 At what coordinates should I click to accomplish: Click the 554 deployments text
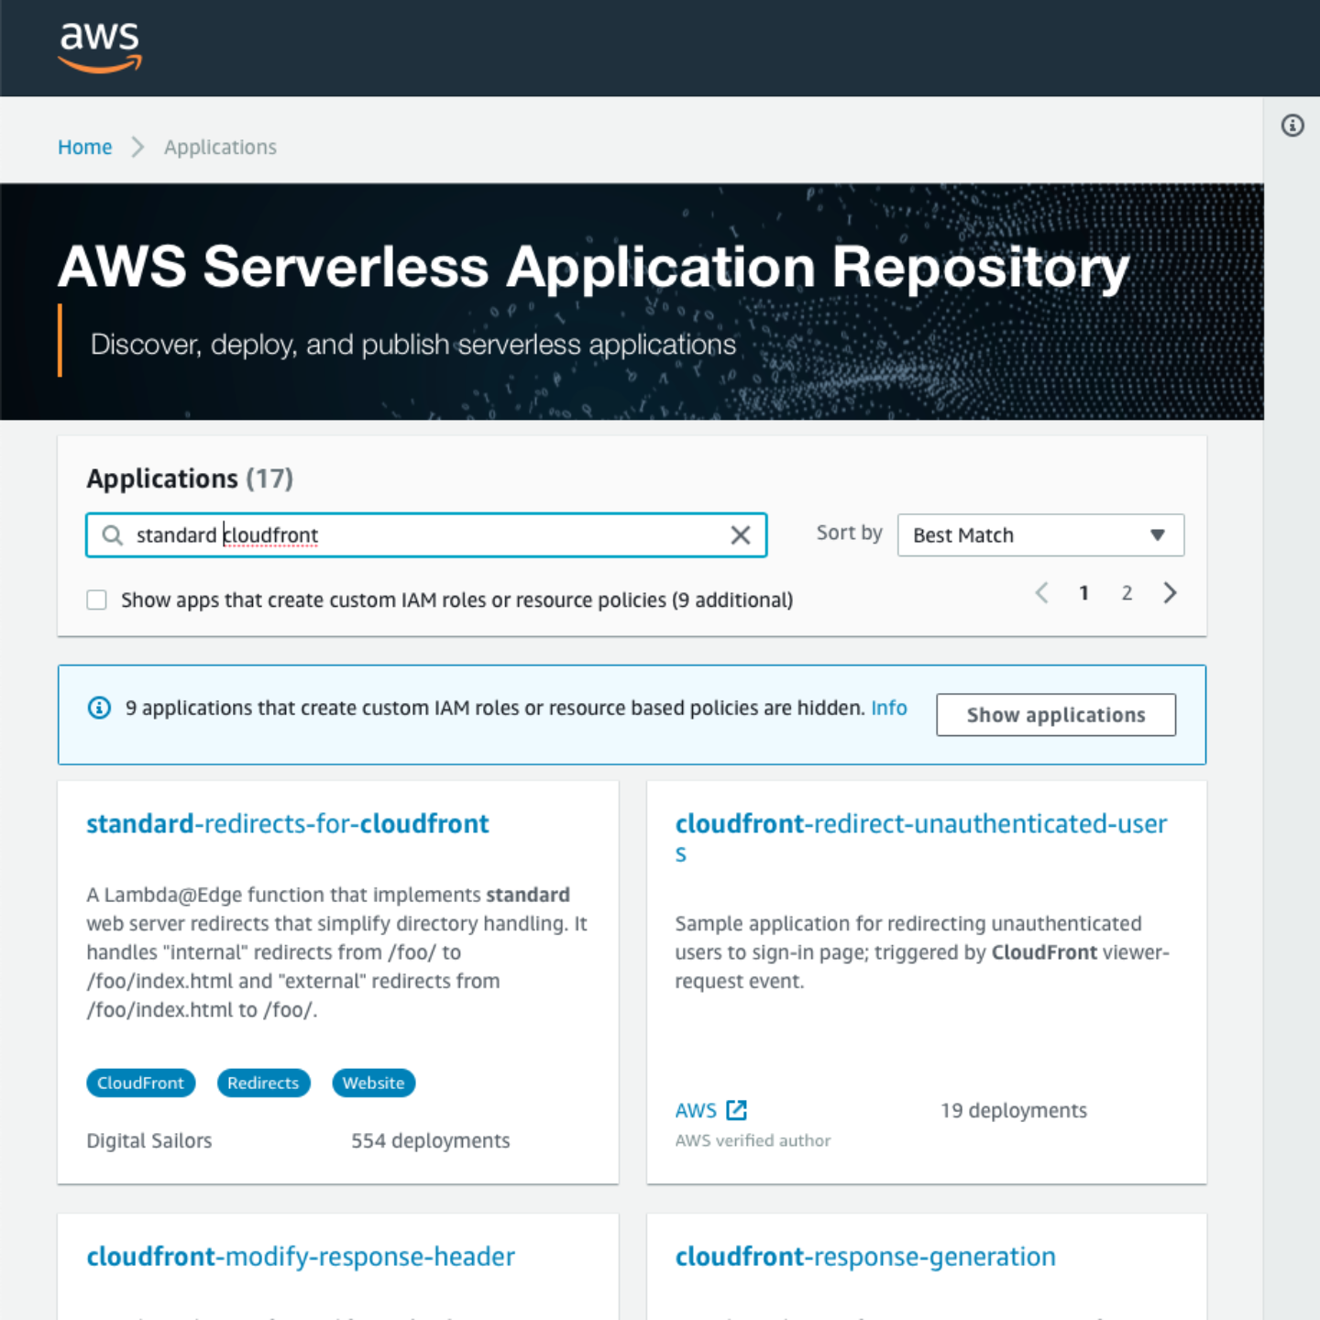pyautogui.click(x=431, y=1141)
